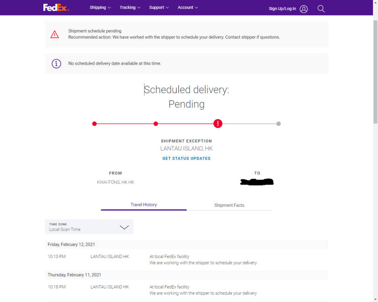Click the gray final delivery progress dot

click(x=278, y=123)
